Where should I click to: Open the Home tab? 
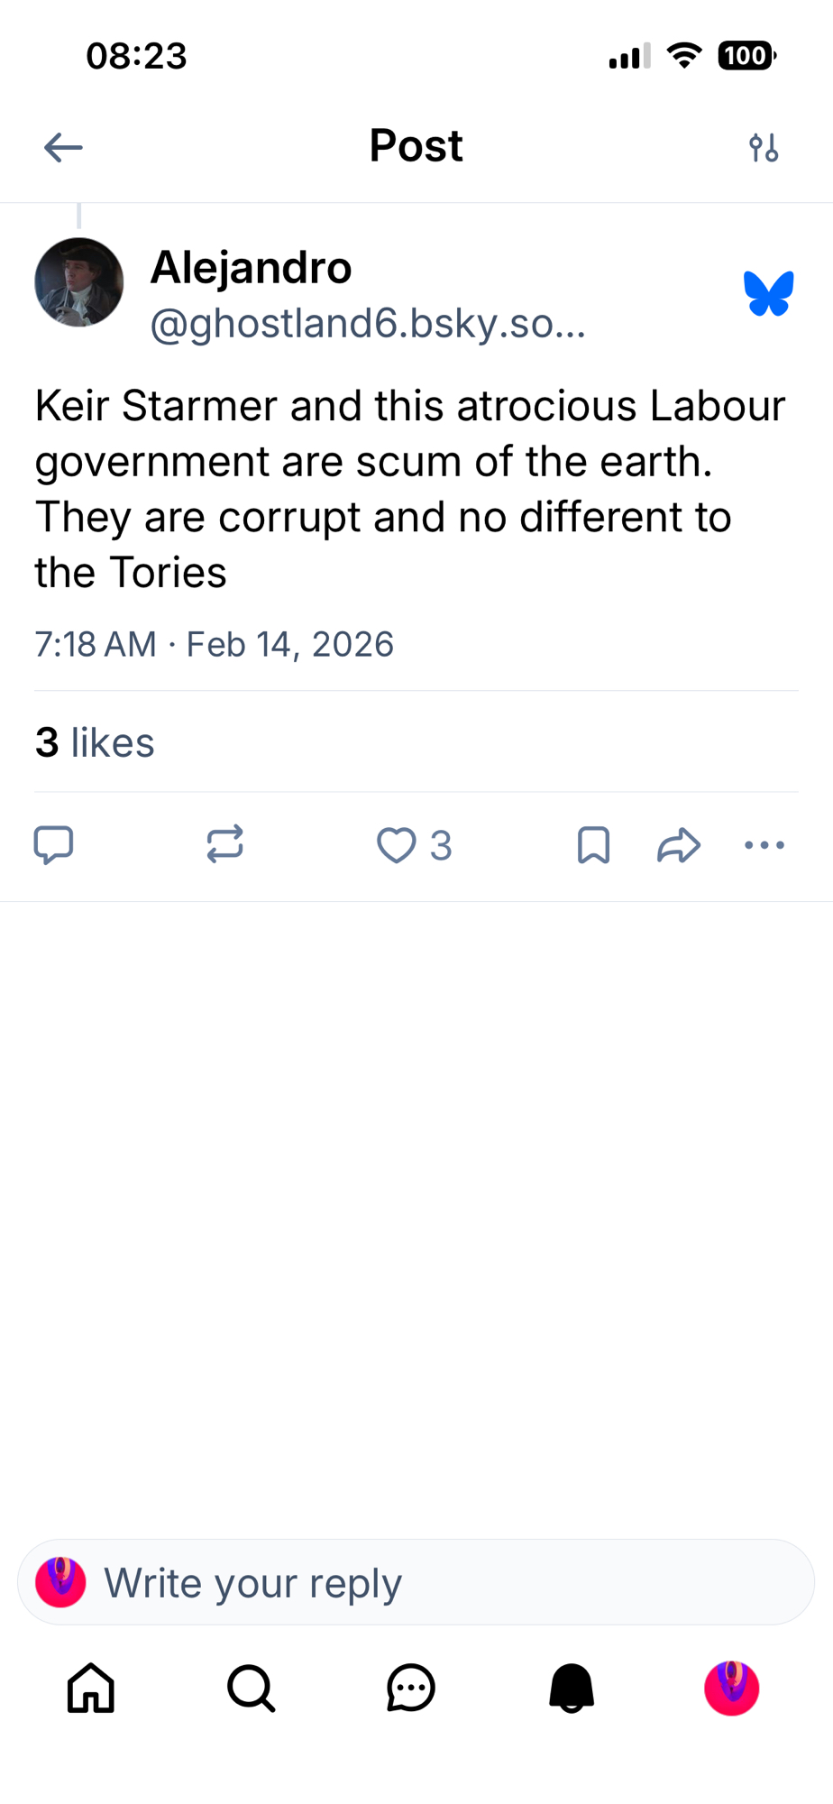[91, 1688]
